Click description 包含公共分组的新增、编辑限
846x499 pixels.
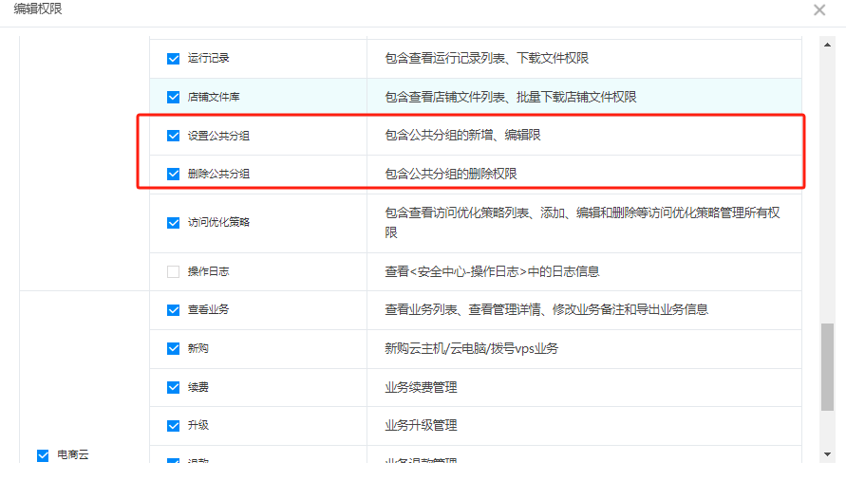pos(463,135)
